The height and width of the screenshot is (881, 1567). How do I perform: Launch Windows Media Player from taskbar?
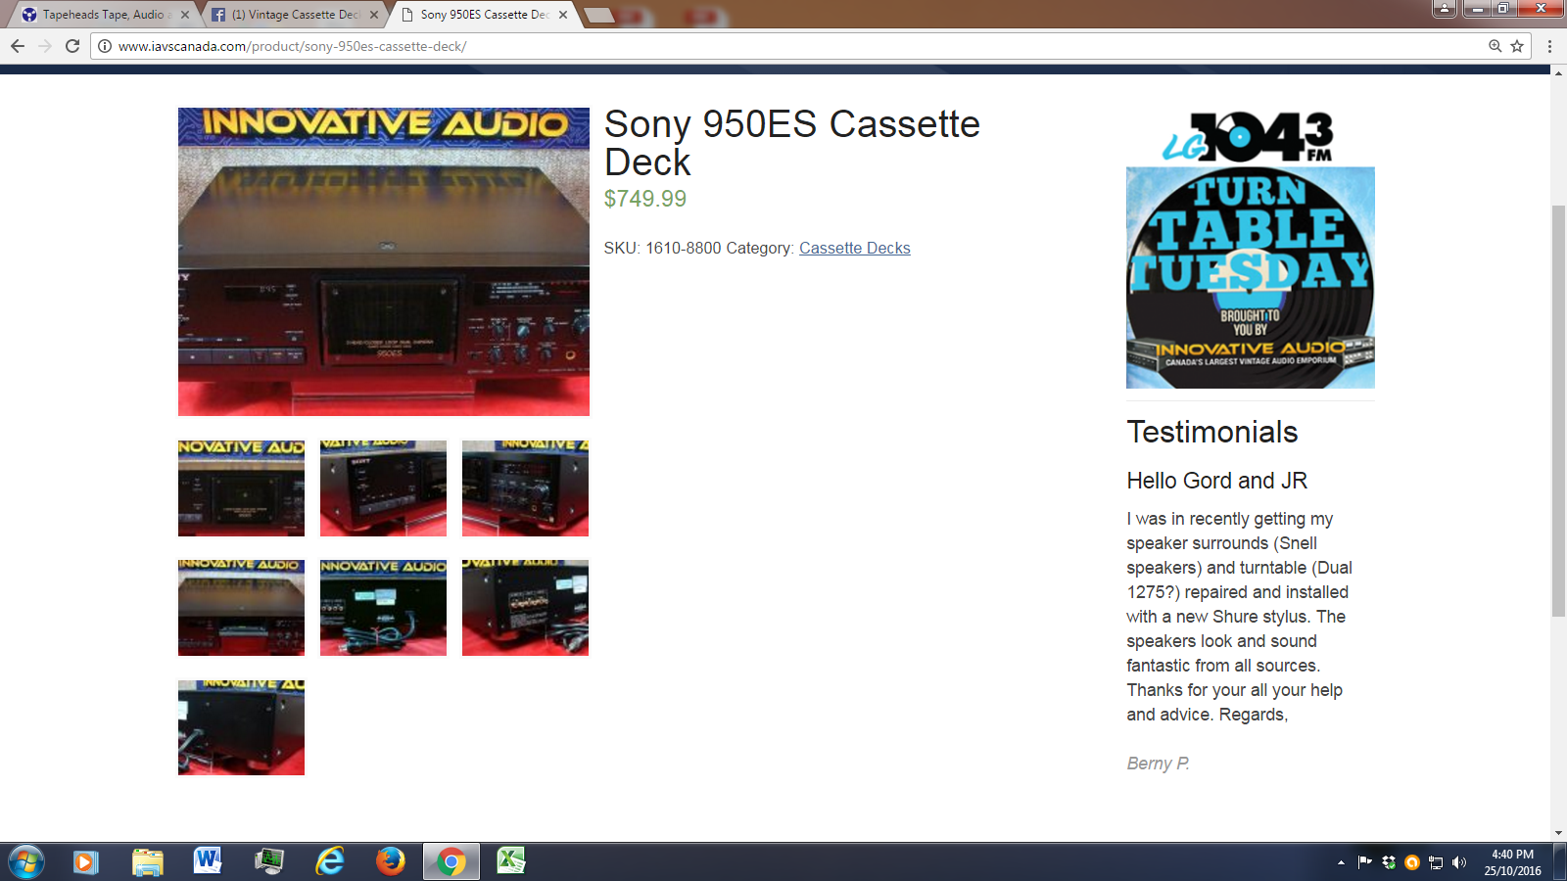tap(86, 862)
